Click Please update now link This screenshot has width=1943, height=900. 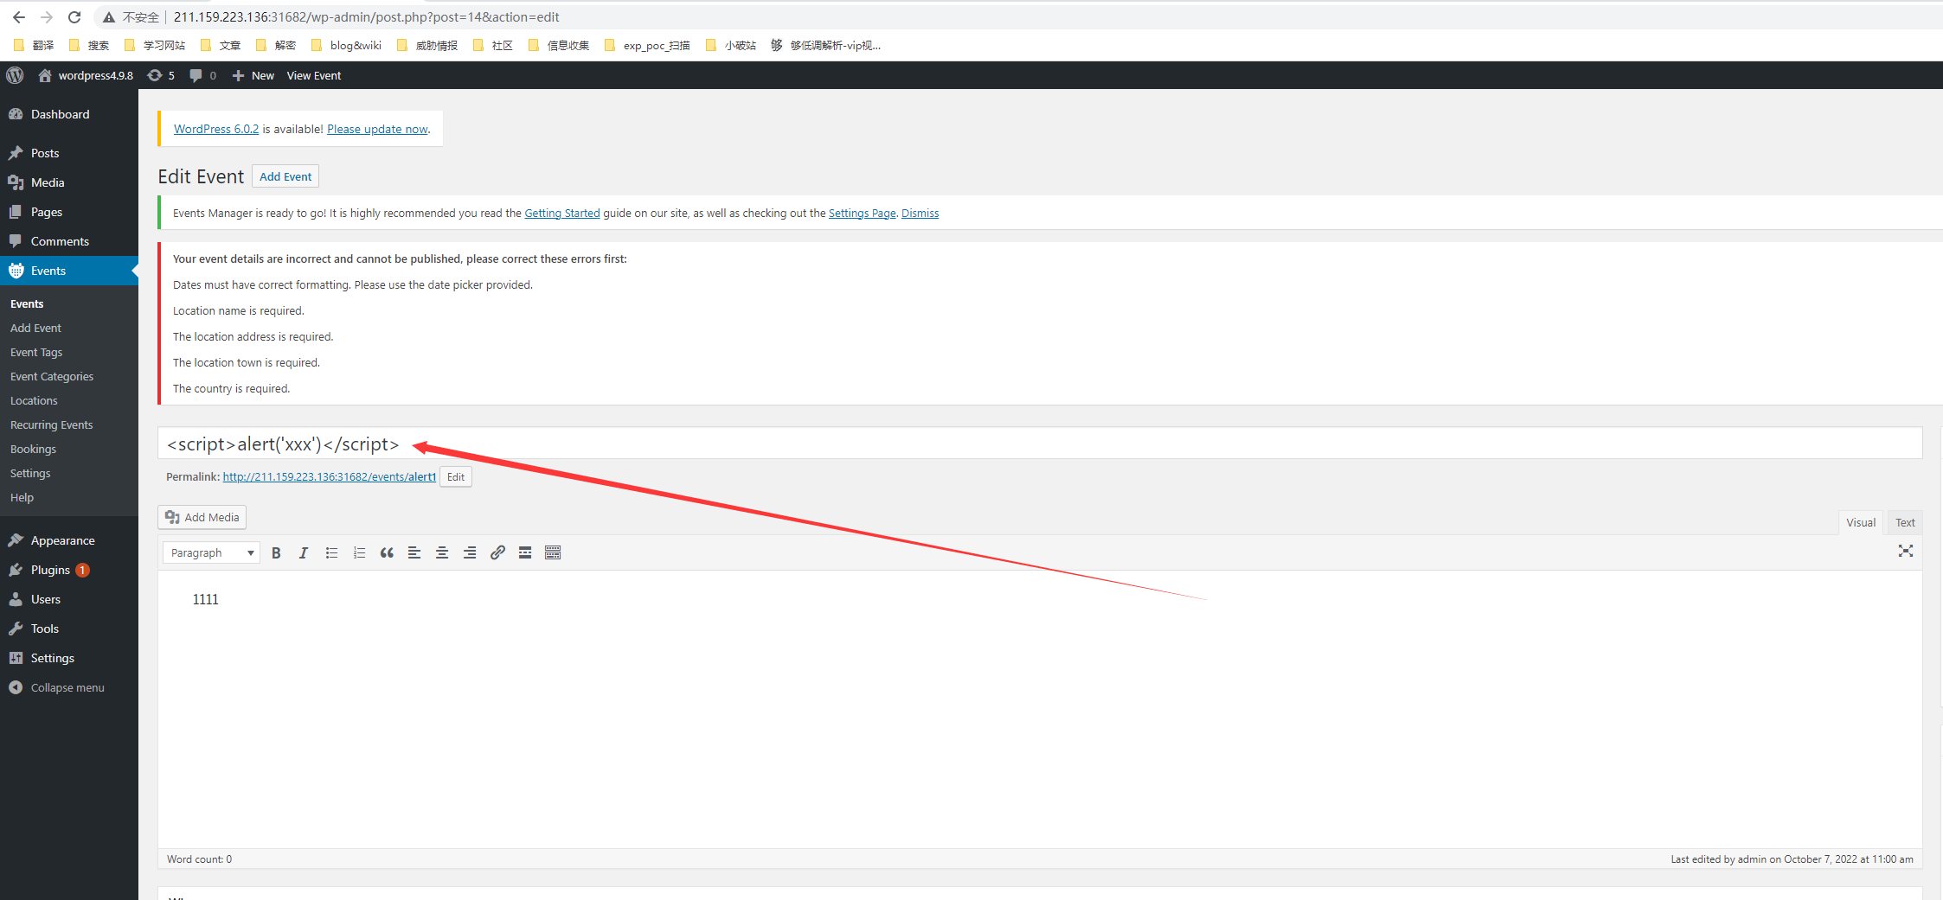point(377,129)
